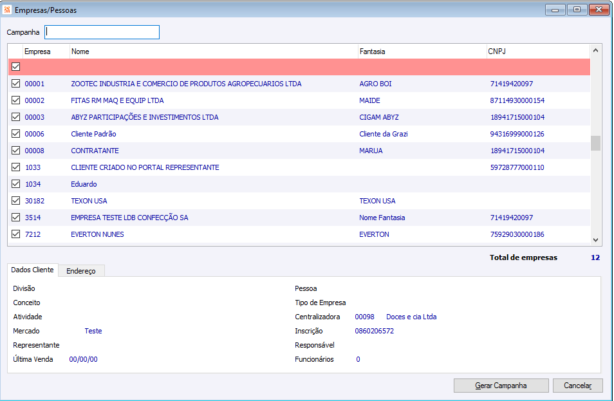Image resolution: width=614 pixels, height=401 pixels.
Task: Focus the Campanha input field
Action: [x=102, y=32]
